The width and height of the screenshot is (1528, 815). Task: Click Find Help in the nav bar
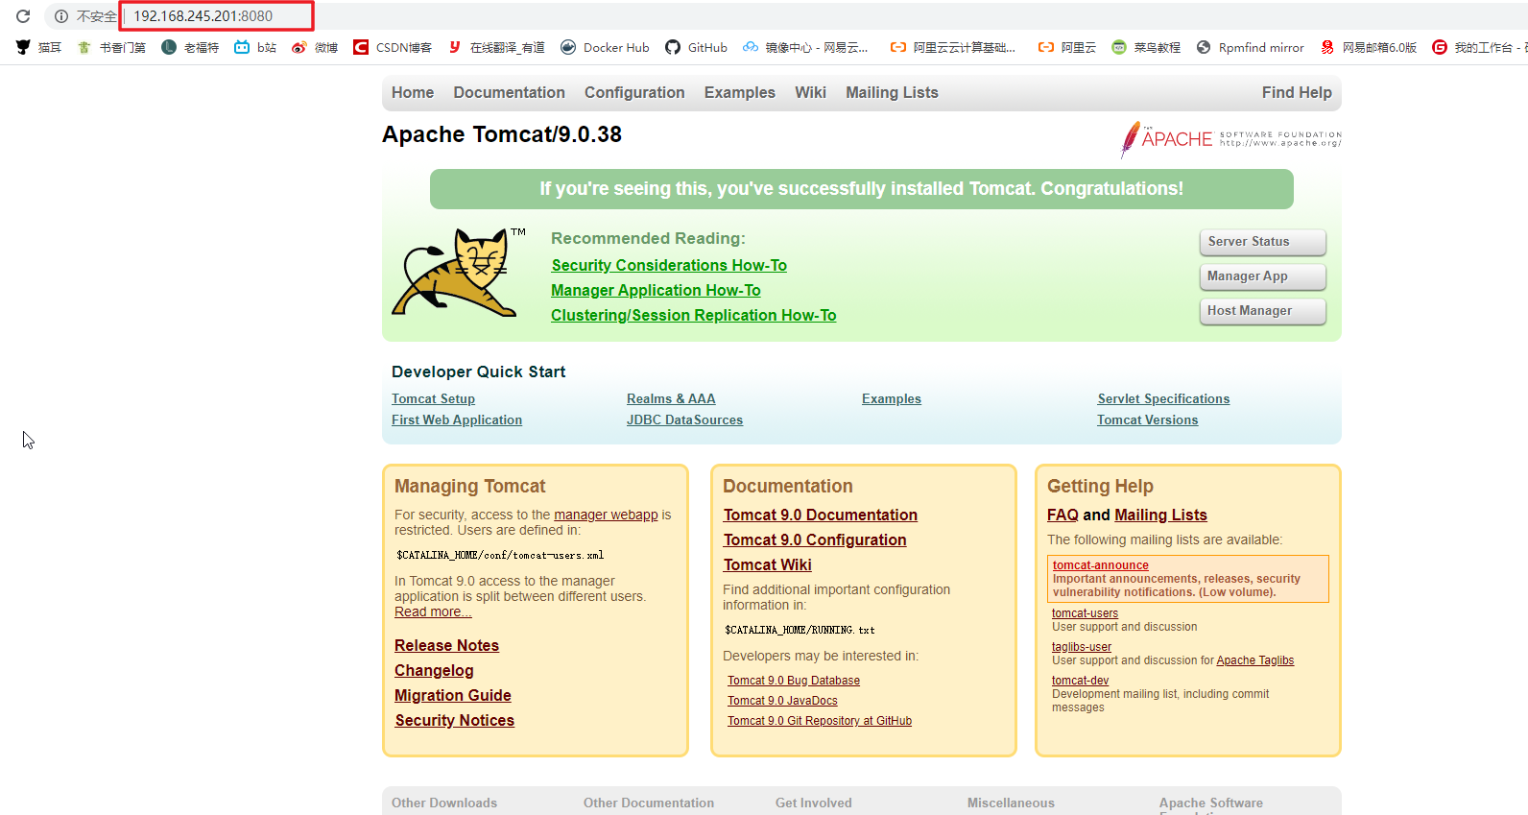pos(1297,92)
